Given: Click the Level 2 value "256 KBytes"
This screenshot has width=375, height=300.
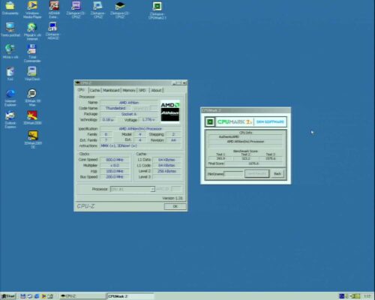Looking at the screenshot, I should 166,171.
